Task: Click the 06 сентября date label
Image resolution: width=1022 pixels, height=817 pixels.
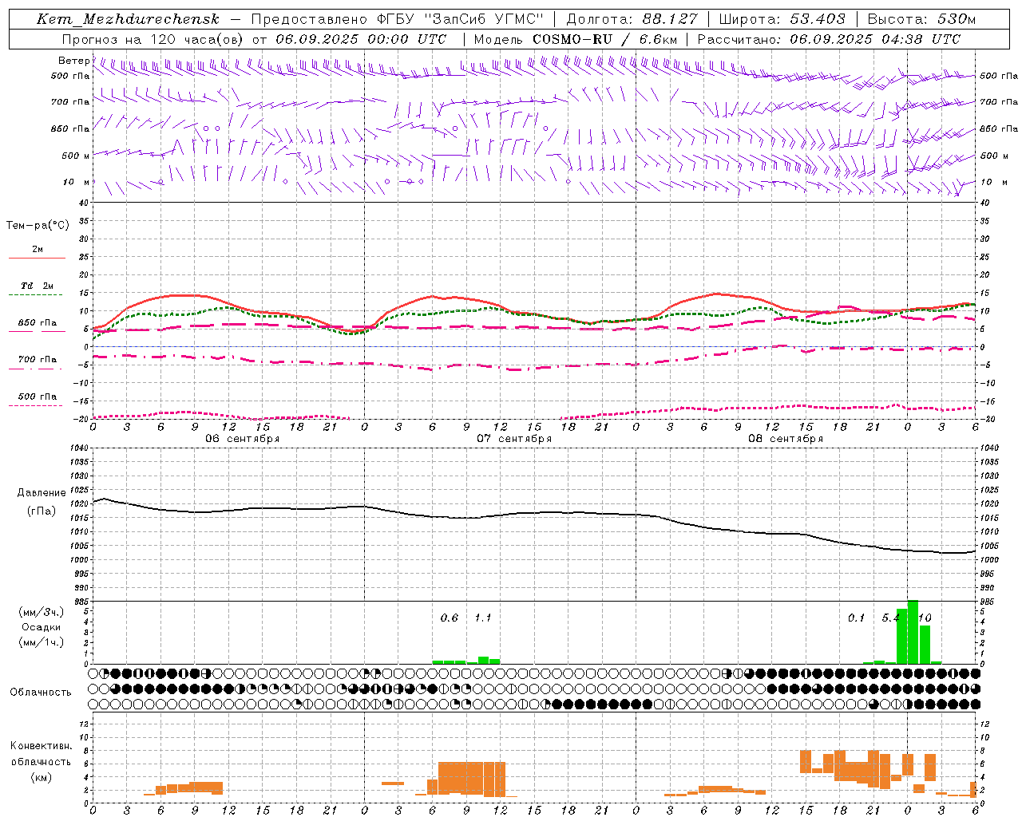Action: 243,439
